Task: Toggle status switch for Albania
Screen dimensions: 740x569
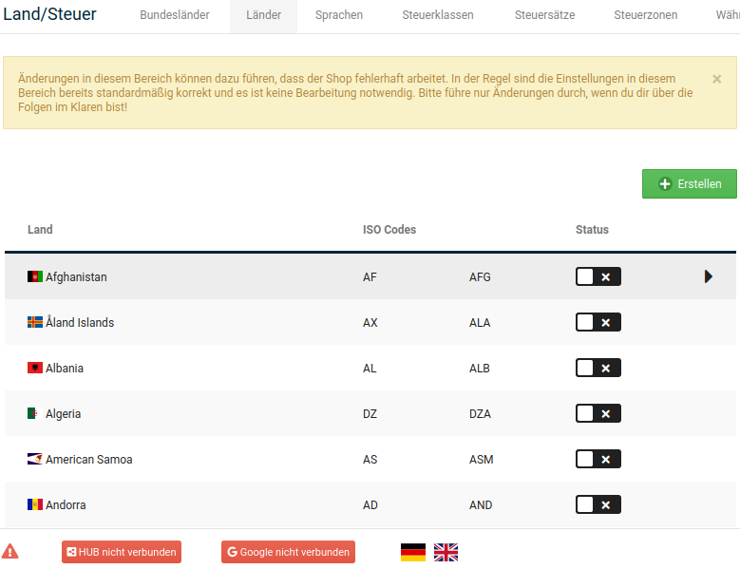Action: pos(598,368)
